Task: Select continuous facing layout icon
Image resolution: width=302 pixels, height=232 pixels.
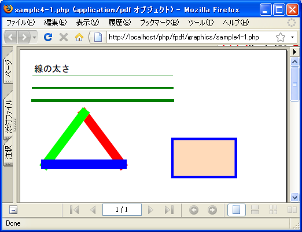Action: pos(273,210)
